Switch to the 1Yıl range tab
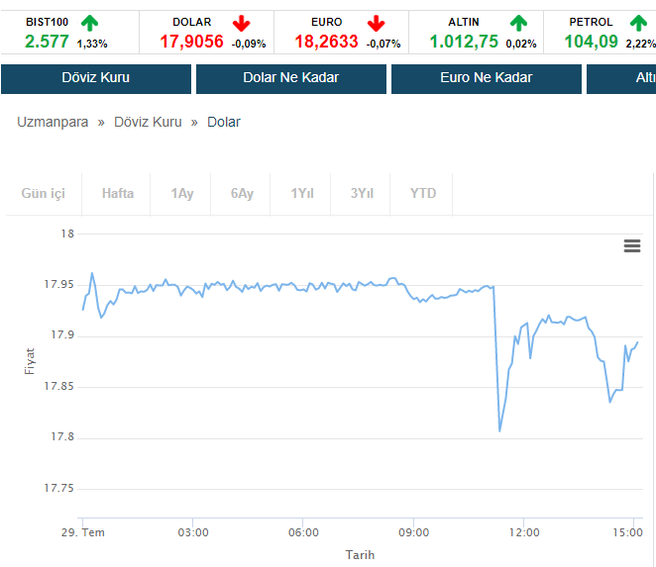 (302, 194)
